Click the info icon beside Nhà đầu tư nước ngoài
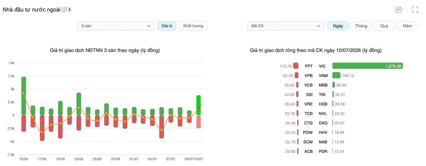426x166 pixels. tap(64, 10)
